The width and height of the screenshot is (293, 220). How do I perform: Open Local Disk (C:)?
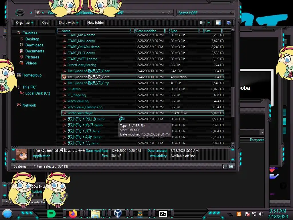(38, 93)
